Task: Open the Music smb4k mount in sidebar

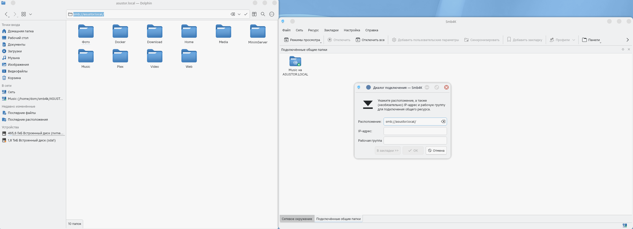Action: pos(33,99)
